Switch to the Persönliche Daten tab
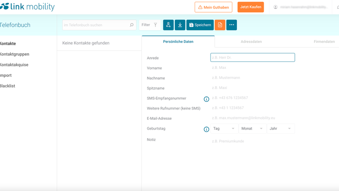The height and width of the screenshot is (191, 339). [178, 42]
